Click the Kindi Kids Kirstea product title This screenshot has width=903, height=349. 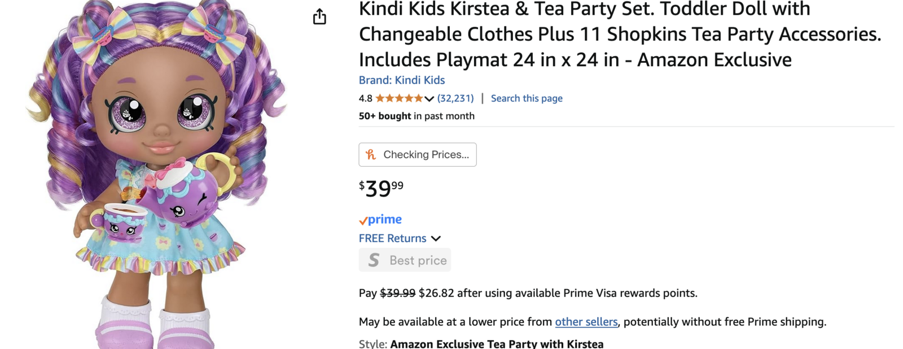pyautogui.click(x=620, y=34)
